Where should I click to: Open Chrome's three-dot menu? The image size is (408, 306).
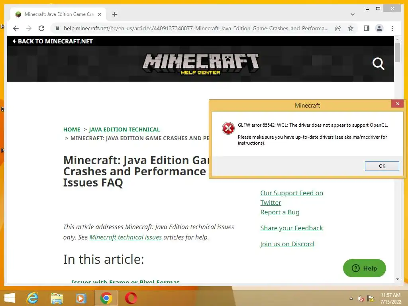coord(392,28)
